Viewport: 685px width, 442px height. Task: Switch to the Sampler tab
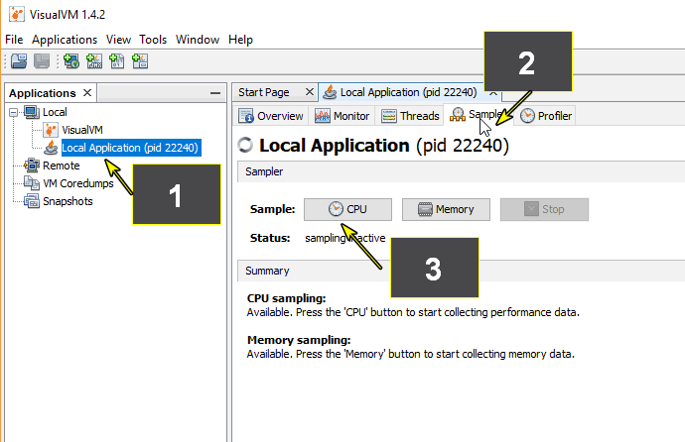(x=478, y=115)
